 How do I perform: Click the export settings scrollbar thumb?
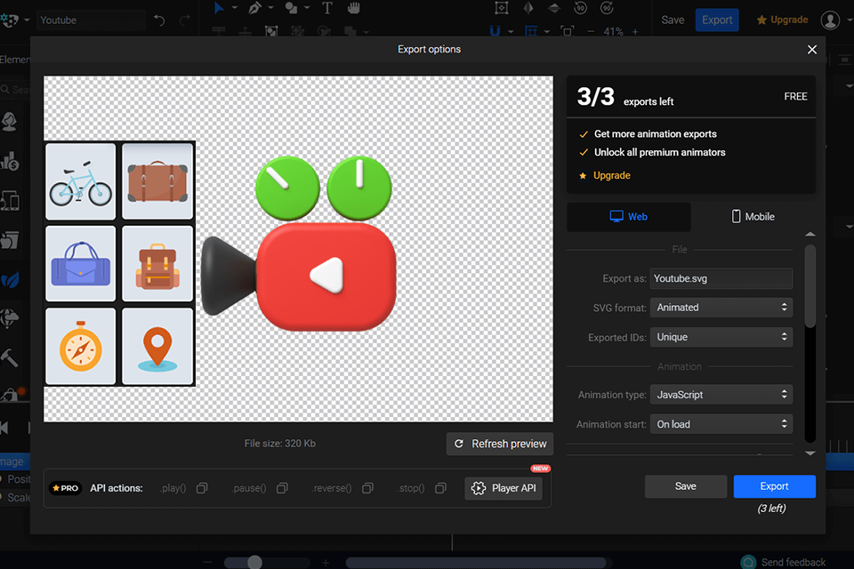coord(810,286)
